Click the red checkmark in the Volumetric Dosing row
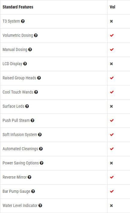Screen dimensions: 130x213 click(x=112, y=35)
